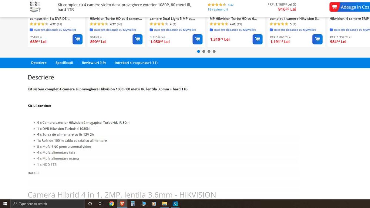Screen dimensions: 370x208
Task: Open the 'compus din 1 x DVR DS-...' product title
Action: [x=50, y=18]
